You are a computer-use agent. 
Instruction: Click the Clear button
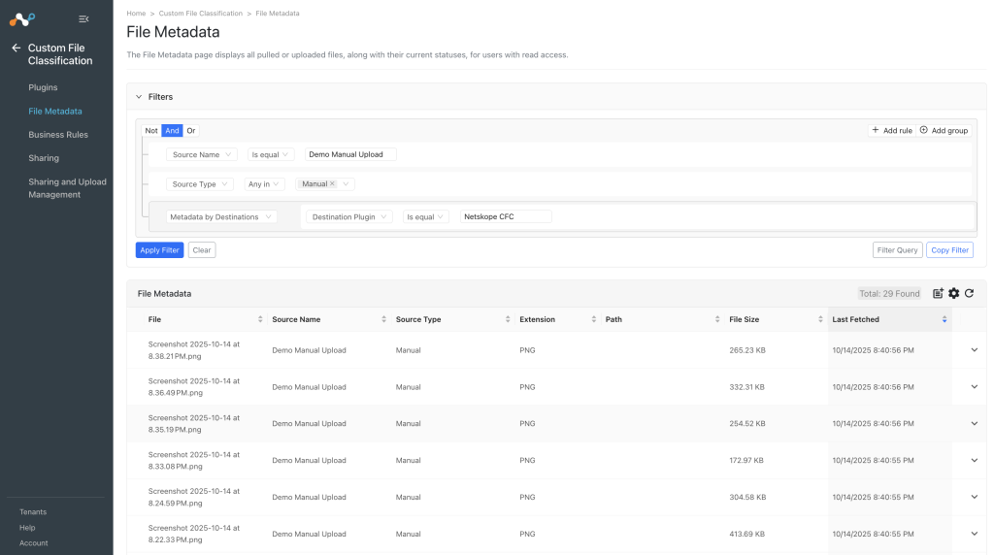[202, 250]
